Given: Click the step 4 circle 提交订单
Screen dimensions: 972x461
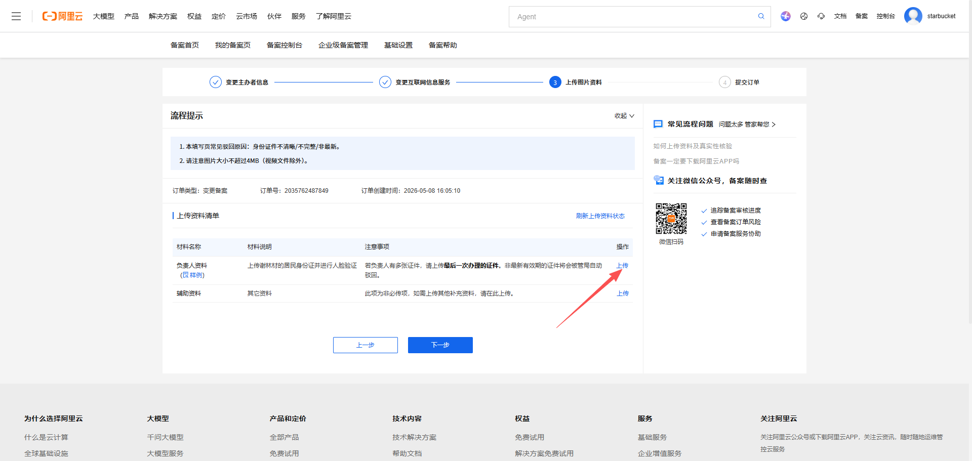Looking at the screenshot, I should click(x=725, y=82).
